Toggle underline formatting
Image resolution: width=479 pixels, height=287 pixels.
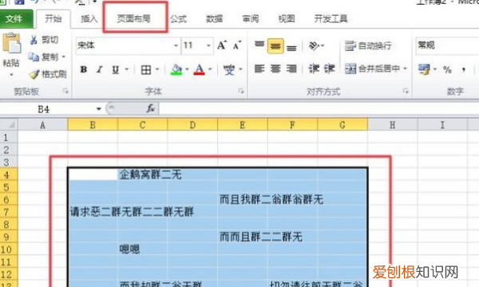116,70
